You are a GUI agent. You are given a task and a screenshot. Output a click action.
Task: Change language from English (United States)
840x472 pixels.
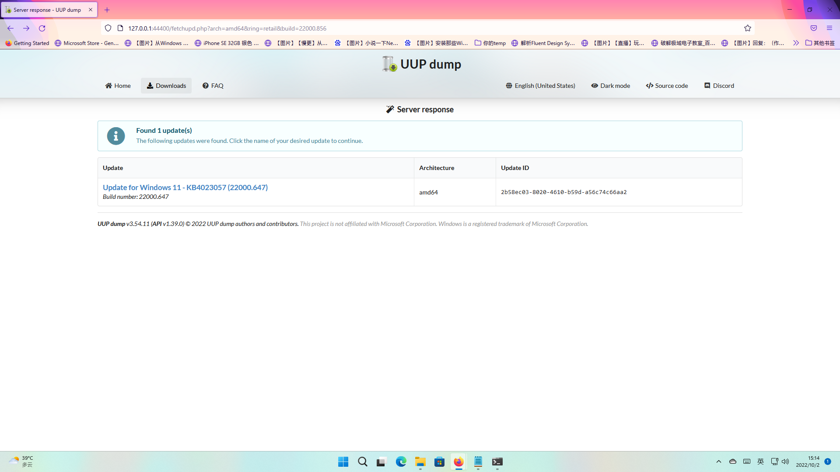click(x=541, y=86)
